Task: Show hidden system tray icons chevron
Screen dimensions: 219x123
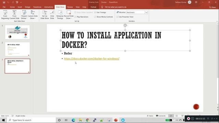Action: click(177, 120)
